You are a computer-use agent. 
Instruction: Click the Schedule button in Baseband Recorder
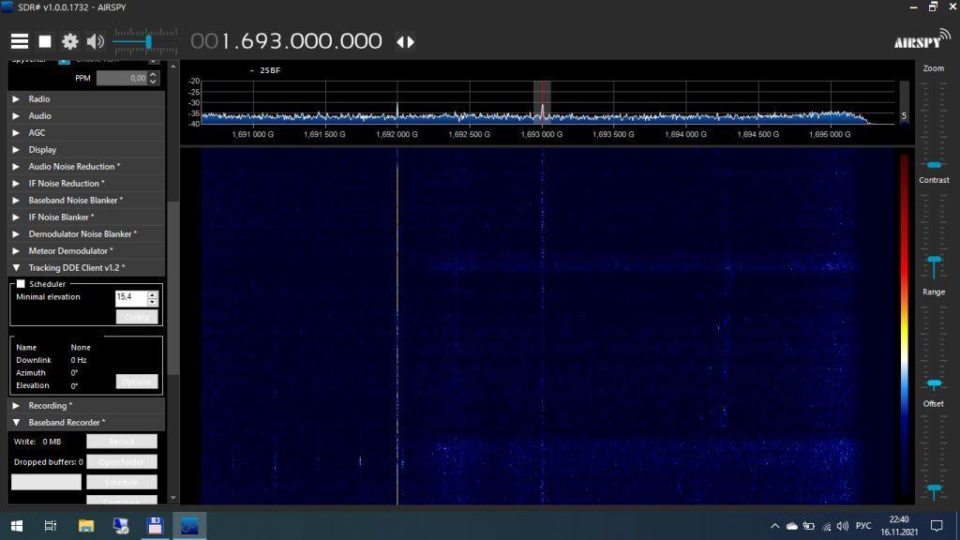tap(121, 483)
